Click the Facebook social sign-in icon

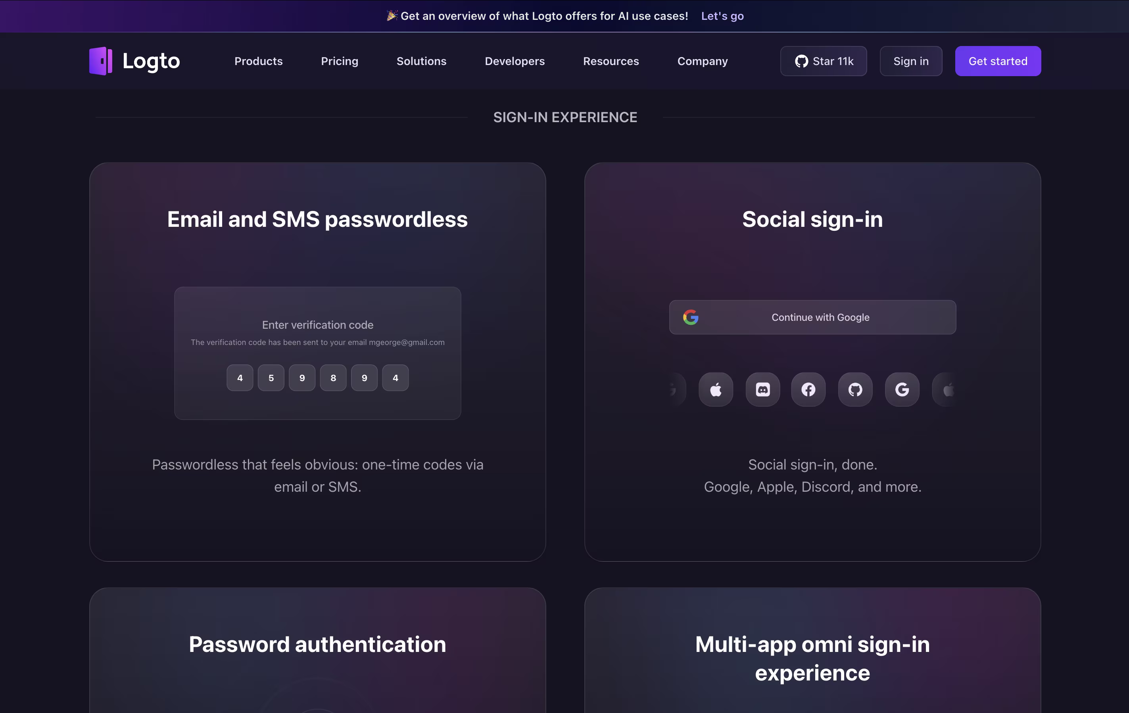[x=808, y=389]
